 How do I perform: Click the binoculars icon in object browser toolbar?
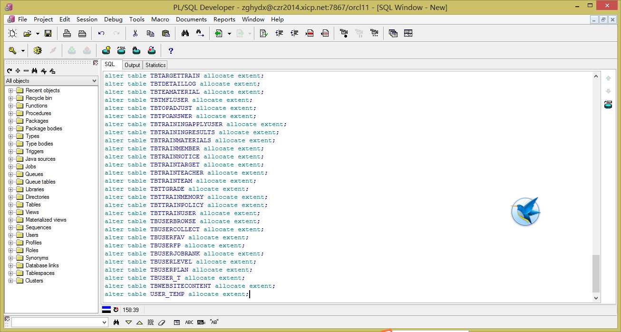click(34, 71)
